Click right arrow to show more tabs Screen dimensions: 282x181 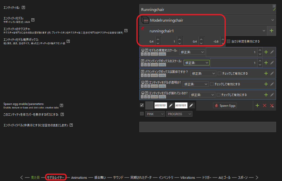pos(257,177)
